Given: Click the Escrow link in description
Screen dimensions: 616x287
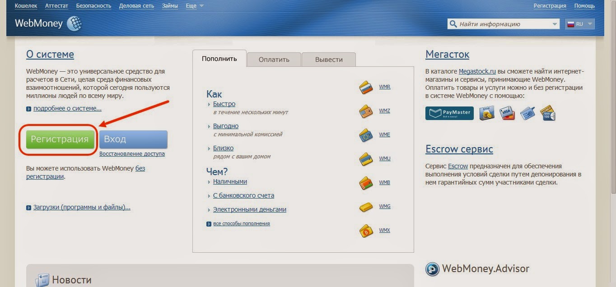Looking at the screenshot, I should click(458, 166).
